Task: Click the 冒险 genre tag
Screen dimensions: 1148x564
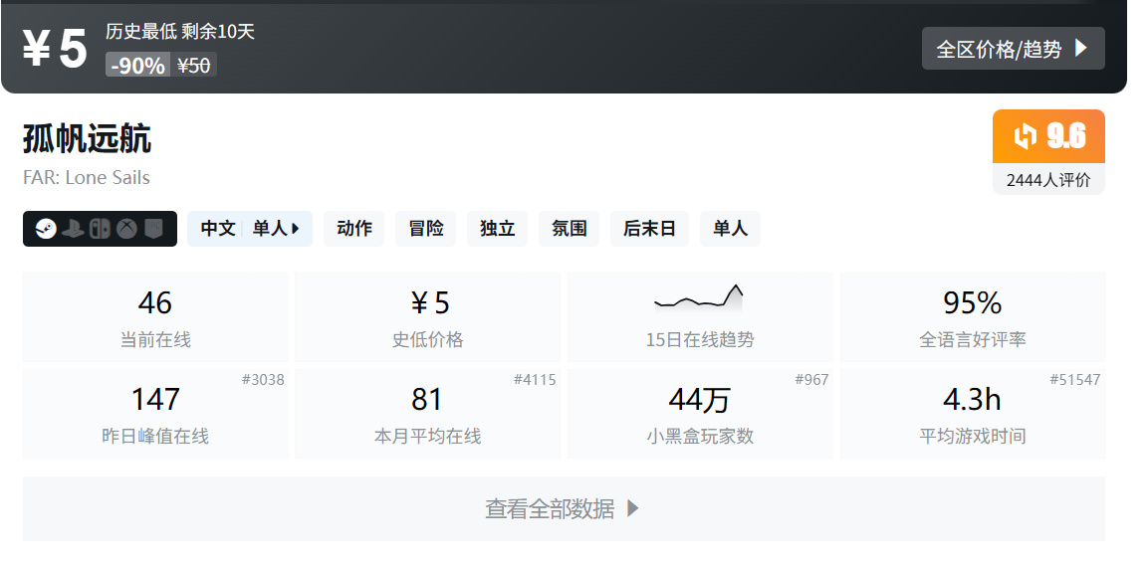Action: click(x=425, y=229)
